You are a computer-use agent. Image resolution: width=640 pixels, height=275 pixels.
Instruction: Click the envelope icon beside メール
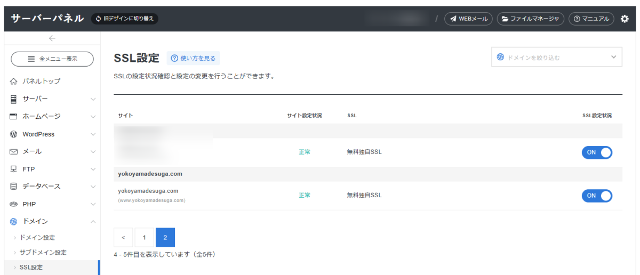[14, 152]
